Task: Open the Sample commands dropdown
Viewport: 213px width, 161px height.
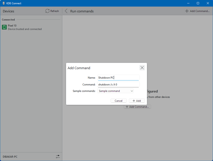Action: [115, 91]
